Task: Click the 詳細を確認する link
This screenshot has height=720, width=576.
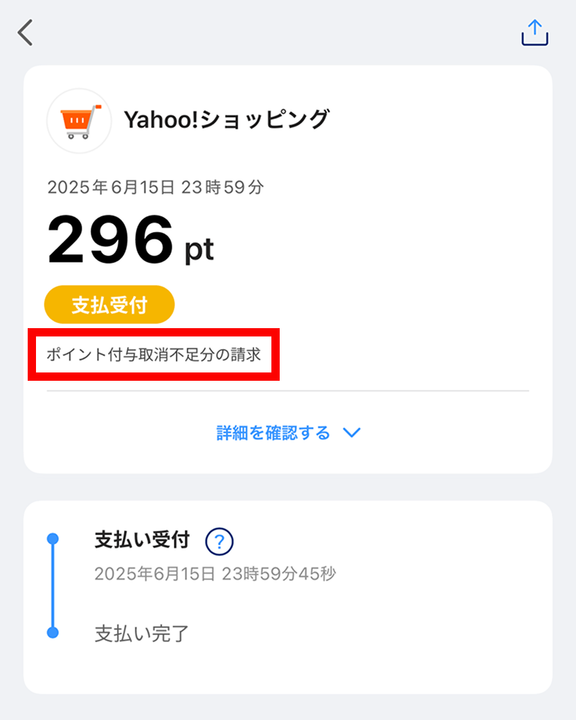Action: pos(273,433)
